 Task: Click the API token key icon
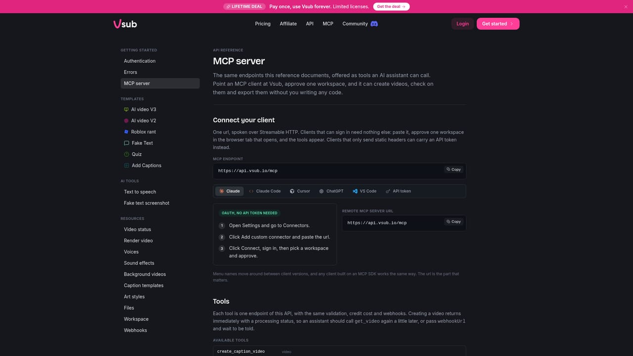click(388, 191)
